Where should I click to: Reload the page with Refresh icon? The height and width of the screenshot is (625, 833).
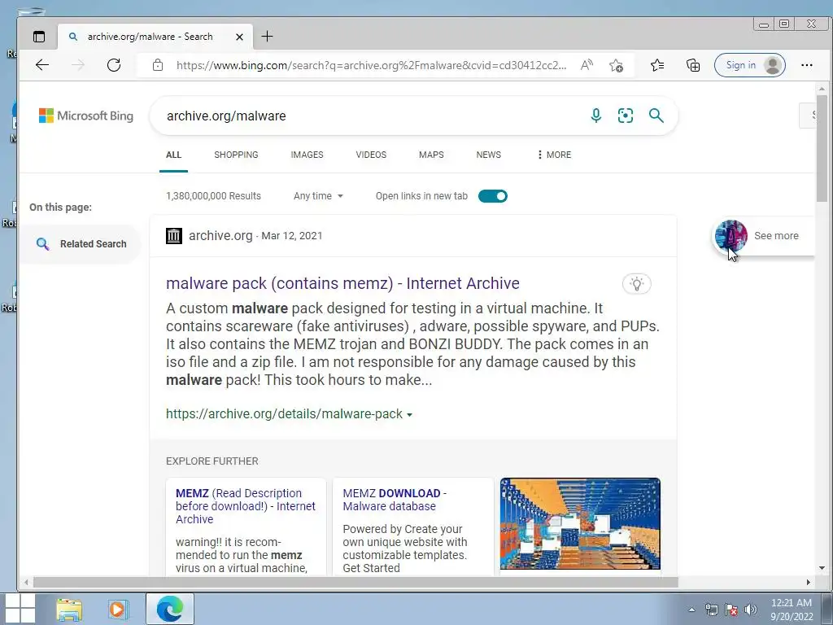[114, 65]
